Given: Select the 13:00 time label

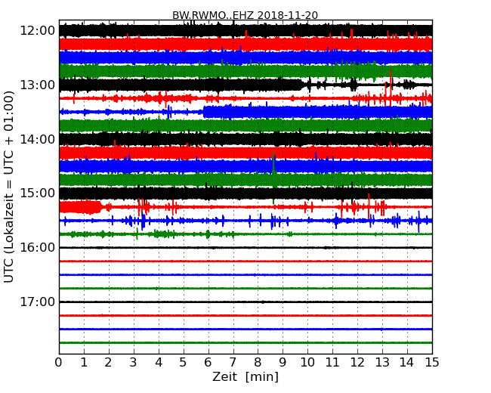Looking at the screenshot, I should tap(38, 85).
